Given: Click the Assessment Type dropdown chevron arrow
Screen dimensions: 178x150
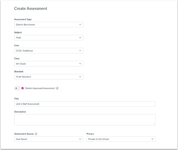Looking at the screenshot, I should click(x=80, y=24).
